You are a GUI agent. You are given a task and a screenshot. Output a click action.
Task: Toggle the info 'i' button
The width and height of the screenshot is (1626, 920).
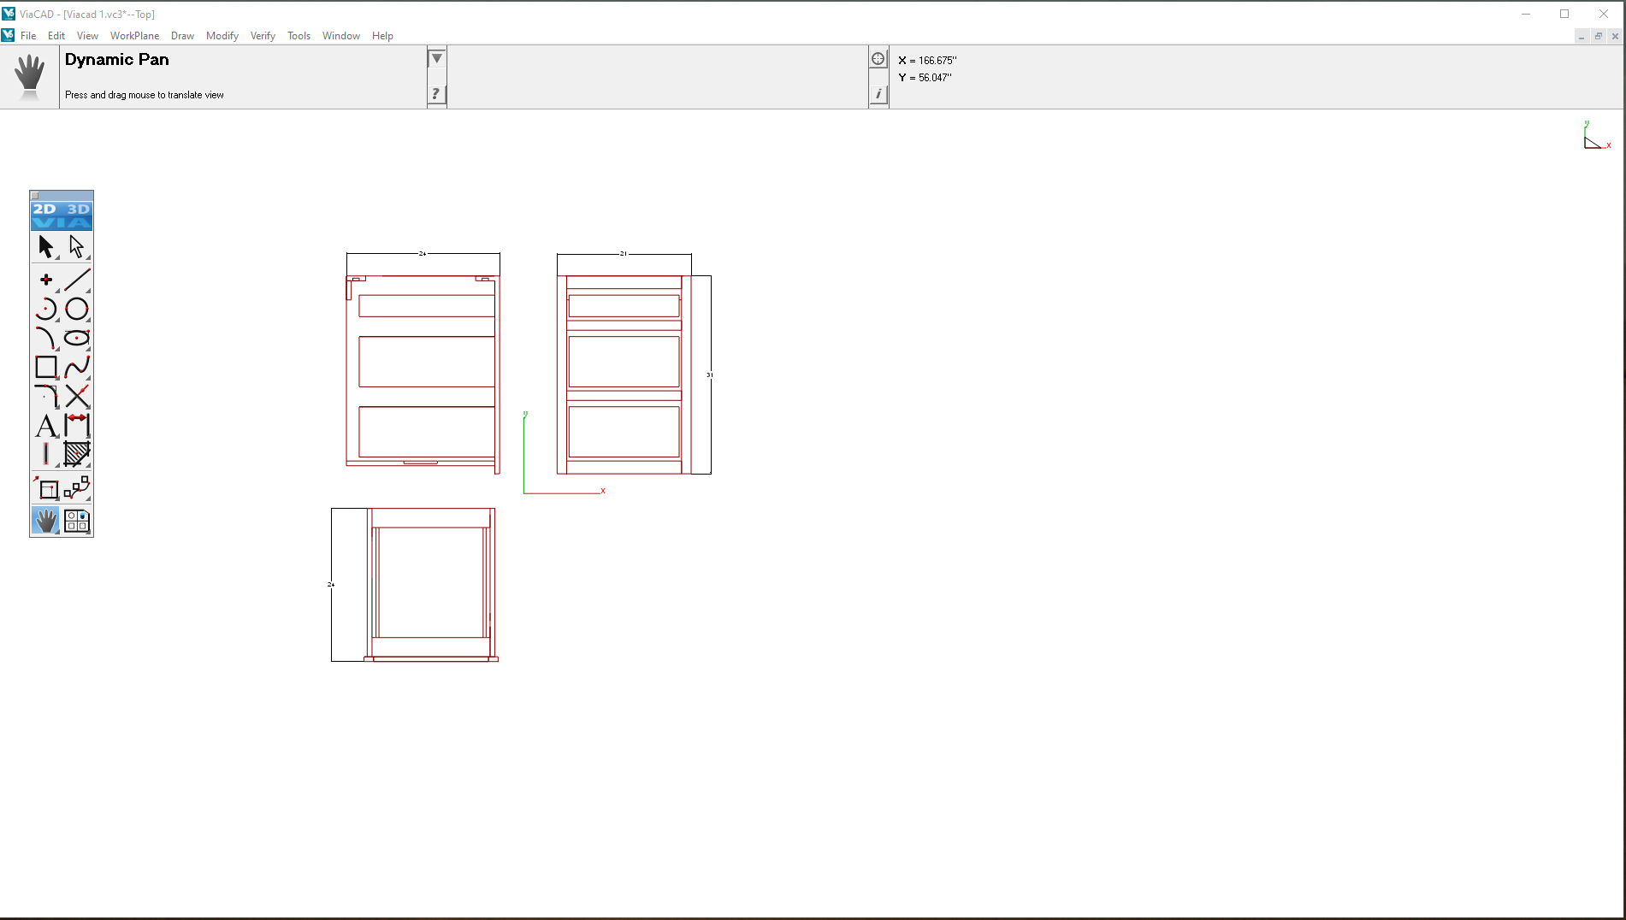tap(878, 94)
